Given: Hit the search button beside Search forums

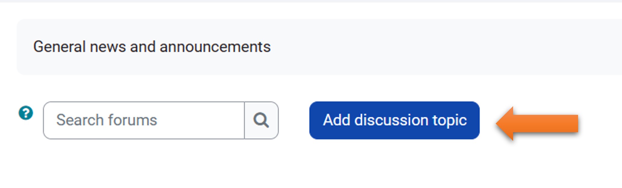Looking at the screenshot, I should click(x=261, y=120).
